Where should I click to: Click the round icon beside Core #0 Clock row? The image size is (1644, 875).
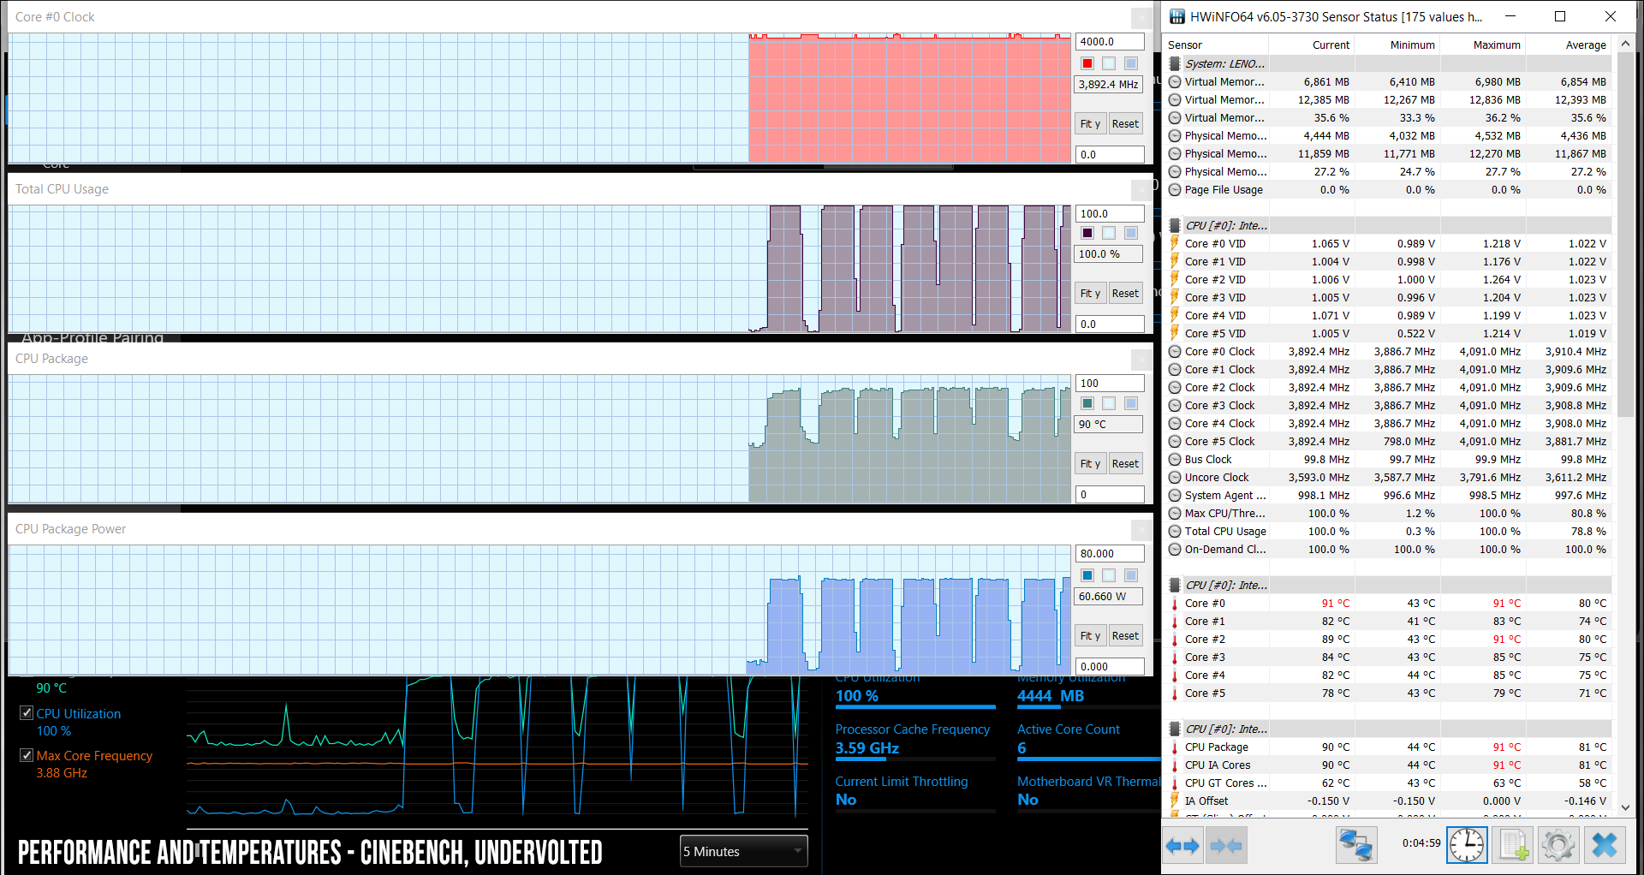[1175, 351]
